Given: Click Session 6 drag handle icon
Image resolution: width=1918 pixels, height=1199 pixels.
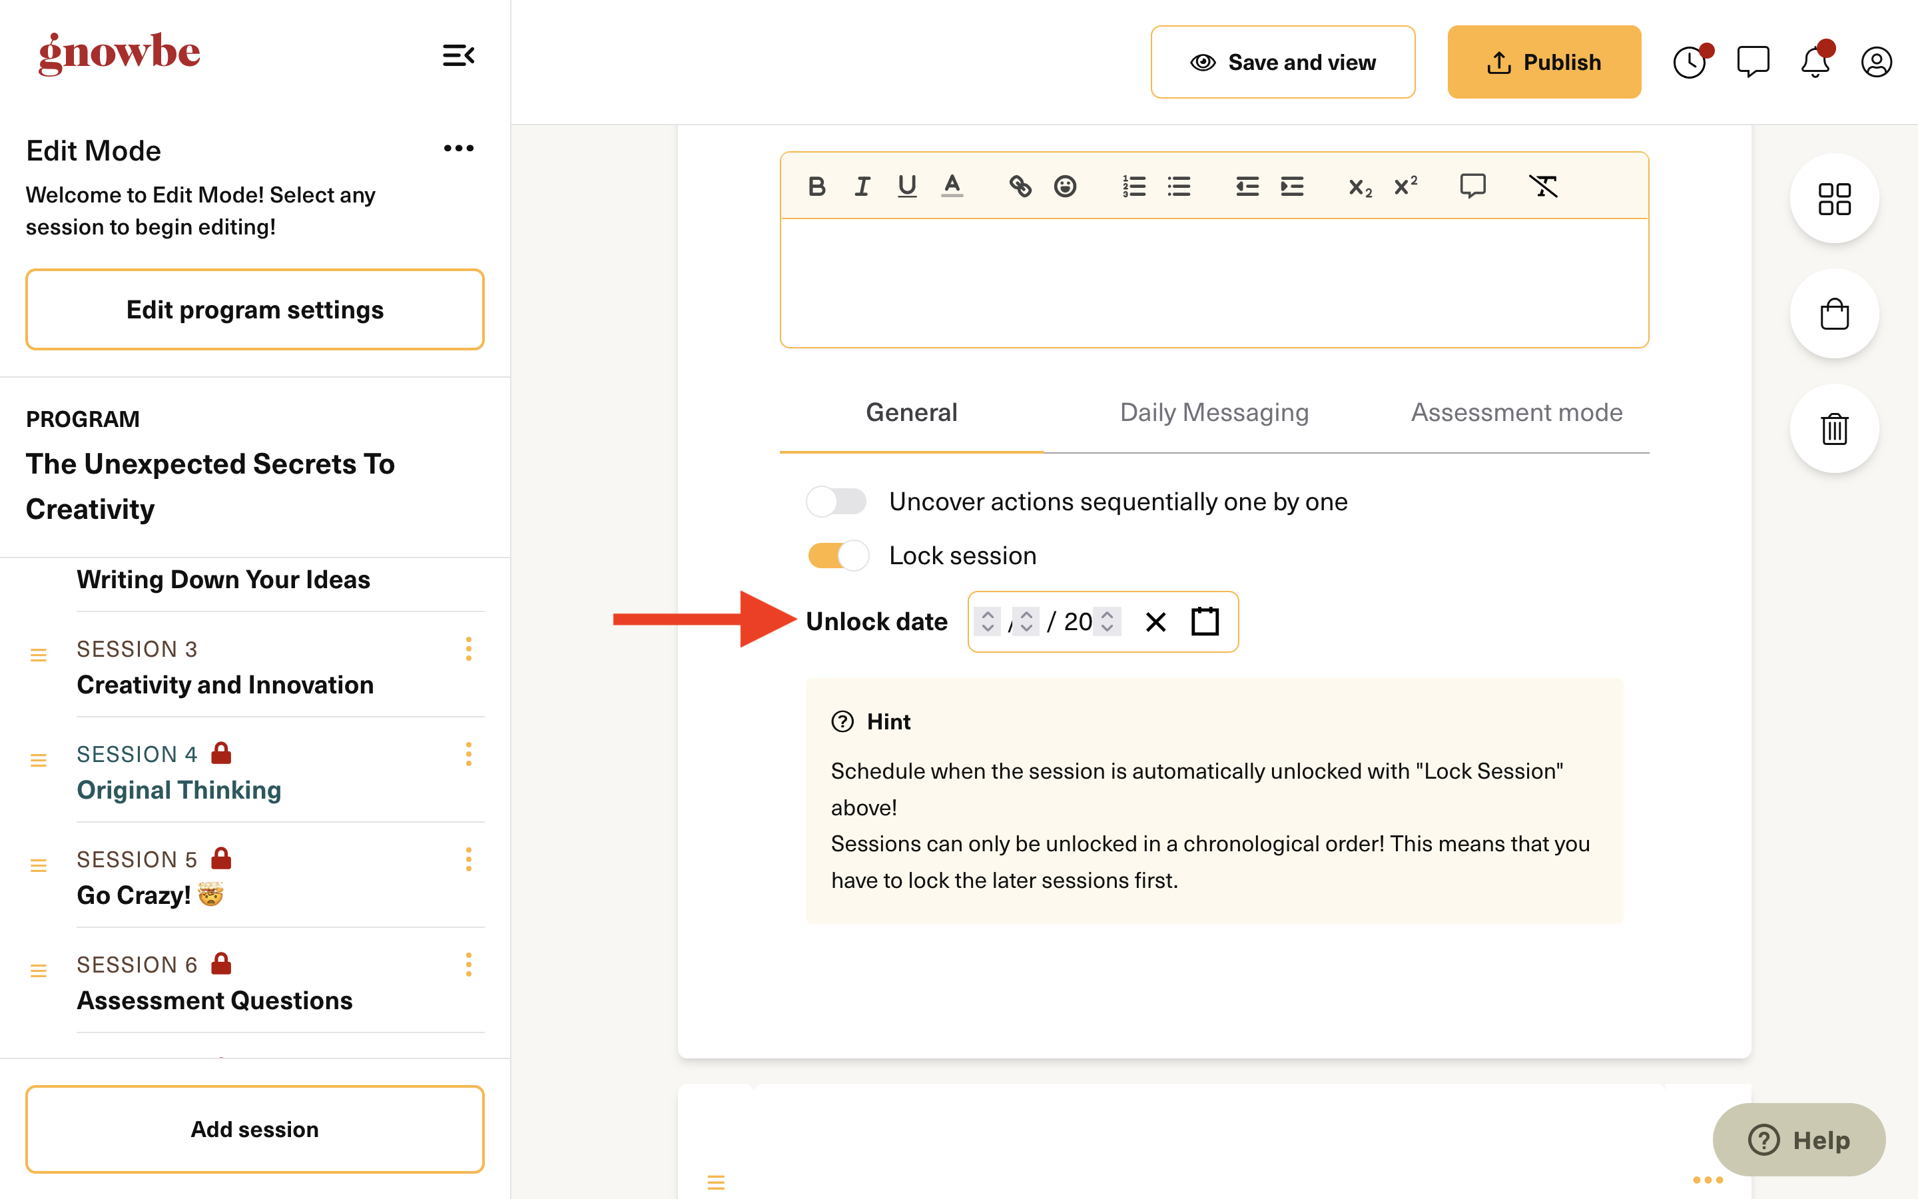Looking at the screenshot, I should click(x=38, y=971).
